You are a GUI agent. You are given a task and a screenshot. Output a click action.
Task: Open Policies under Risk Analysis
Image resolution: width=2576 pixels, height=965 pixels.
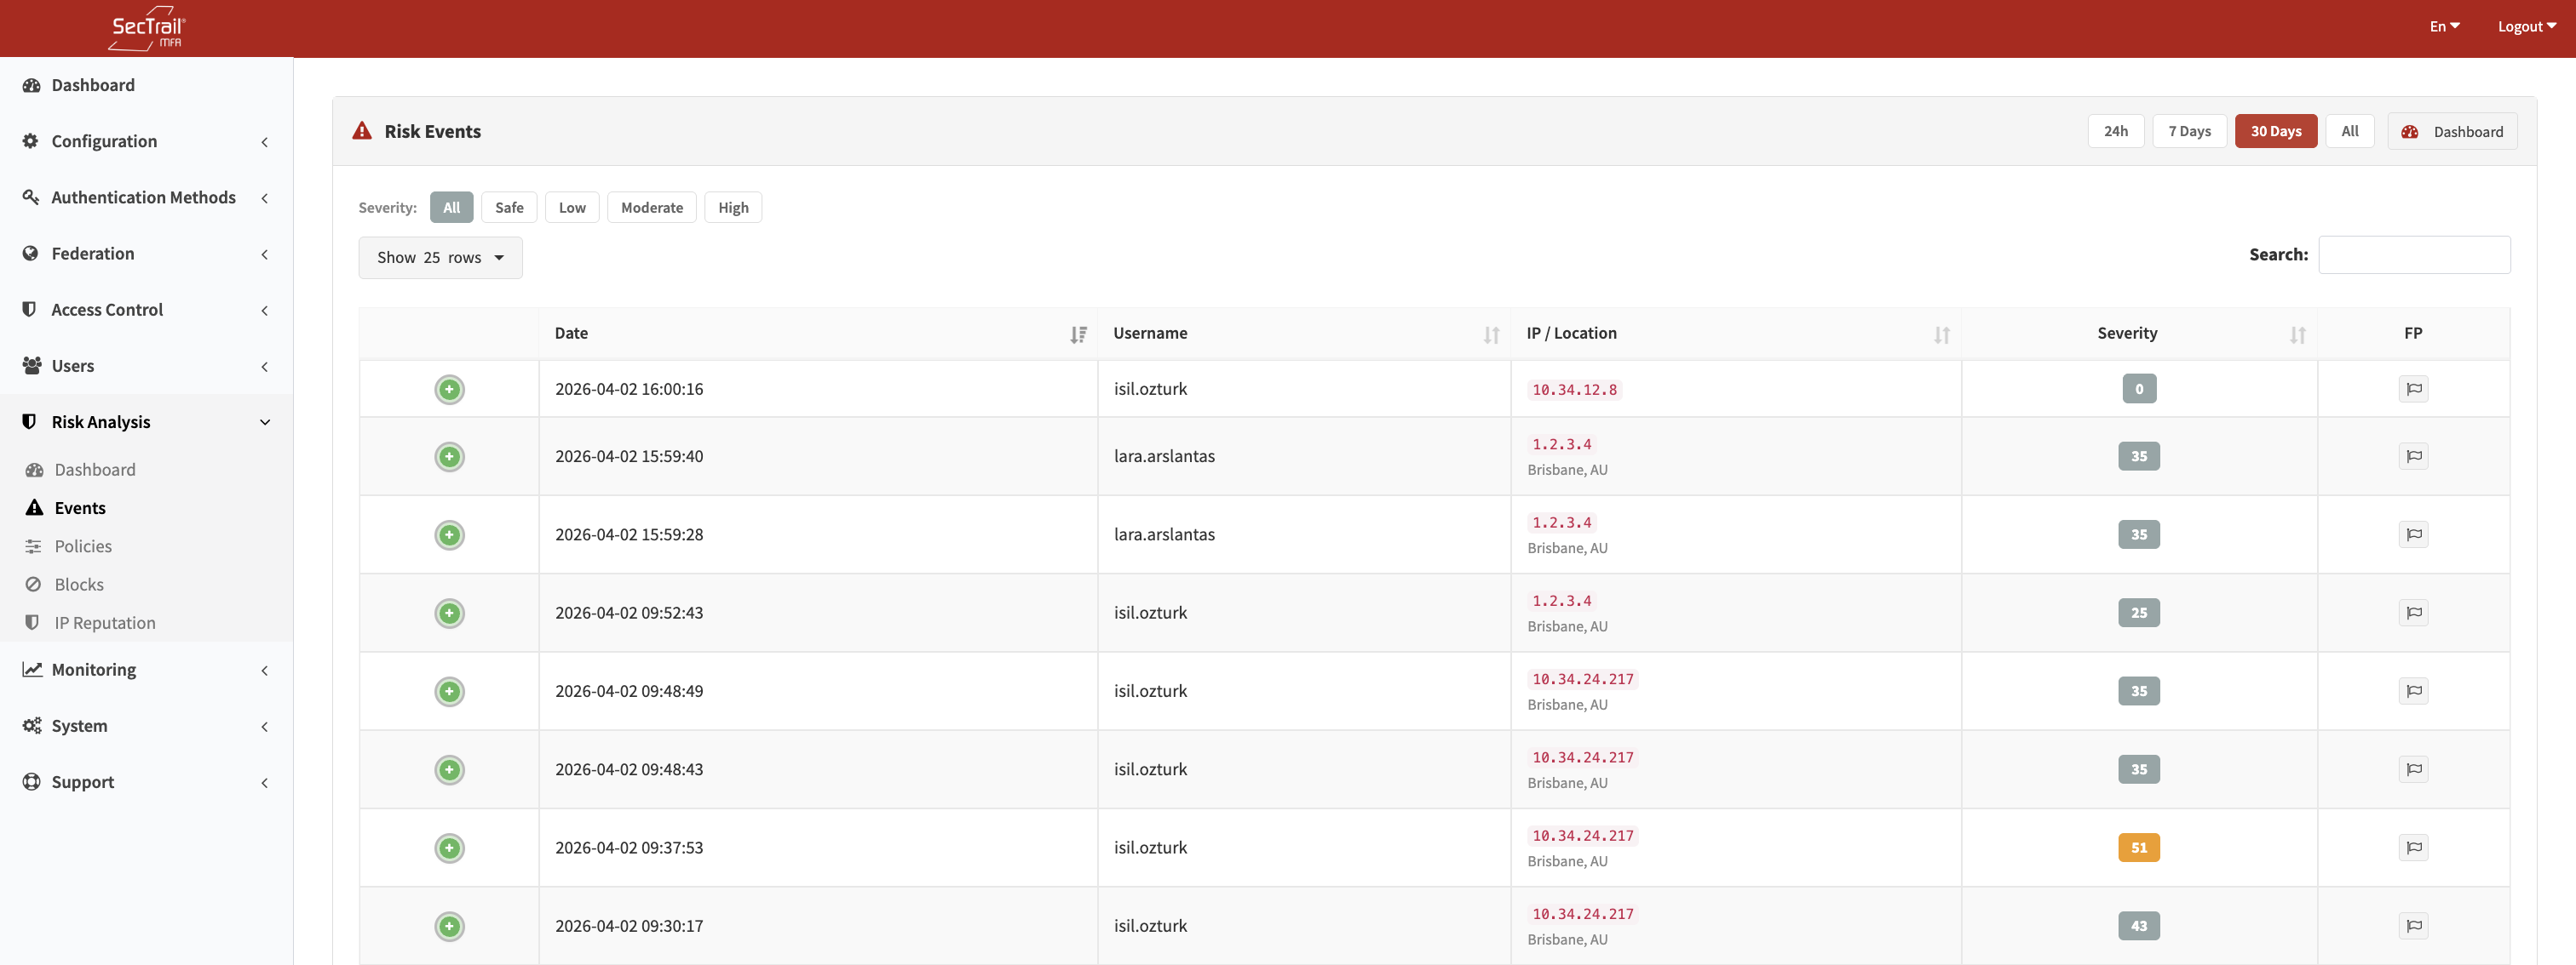click(x=83, y=545)
